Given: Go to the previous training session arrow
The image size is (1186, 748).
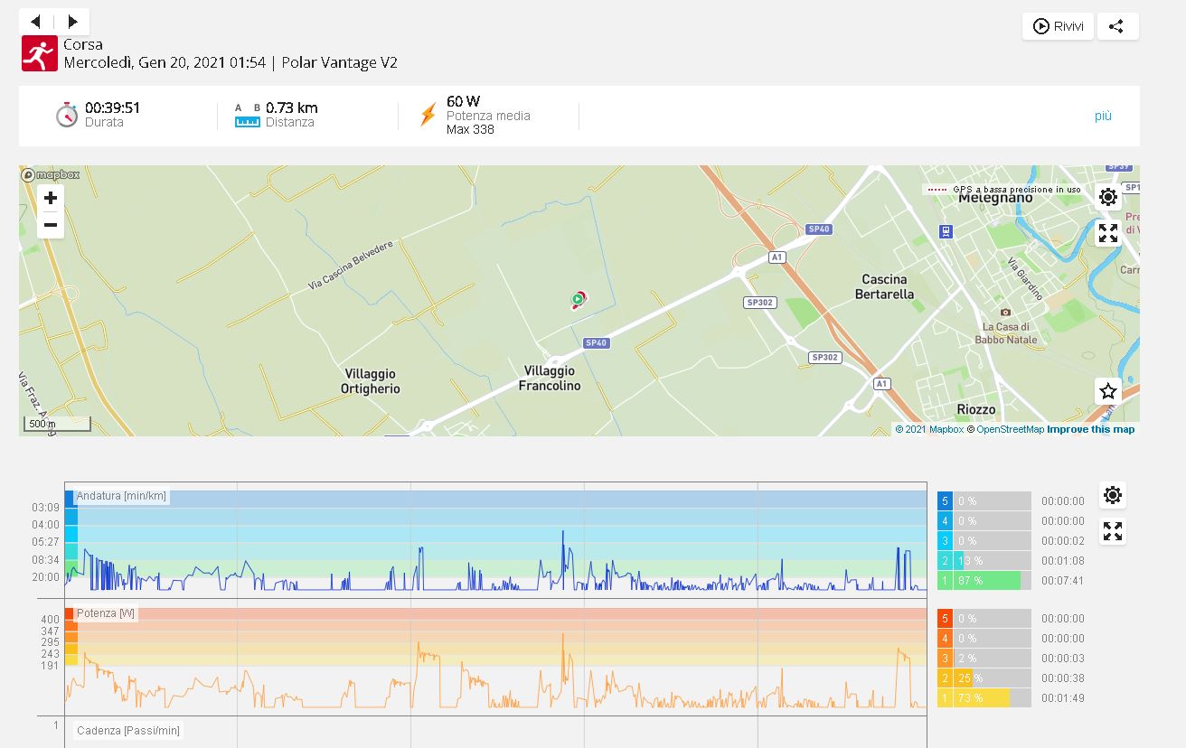Looking at the screenshot, I should (35, 22).
